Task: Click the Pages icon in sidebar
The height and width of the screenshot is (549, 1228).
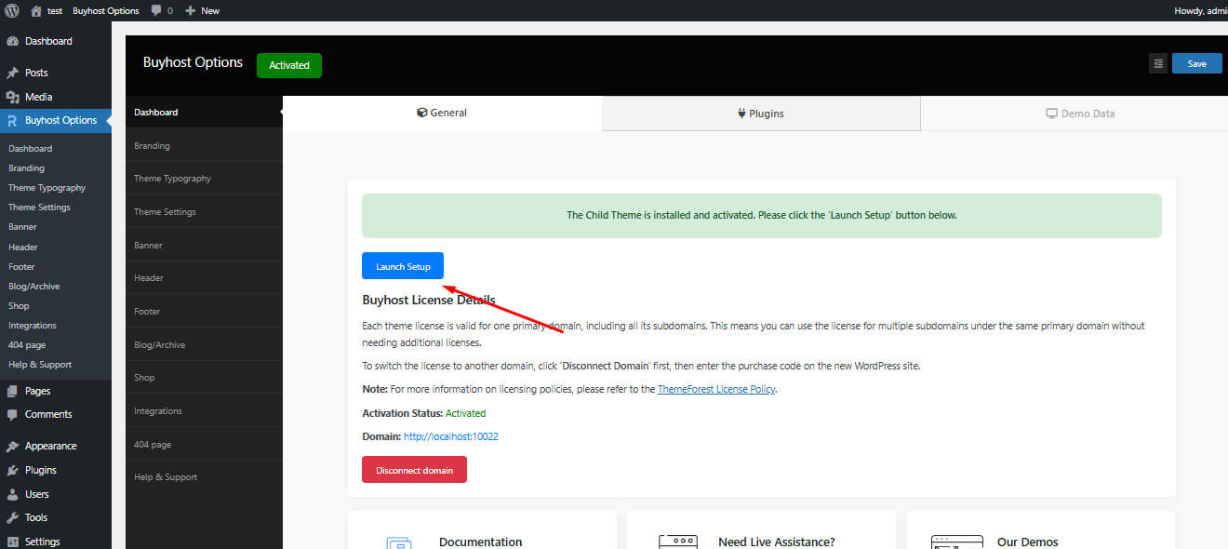Action: tap(13, 391)
